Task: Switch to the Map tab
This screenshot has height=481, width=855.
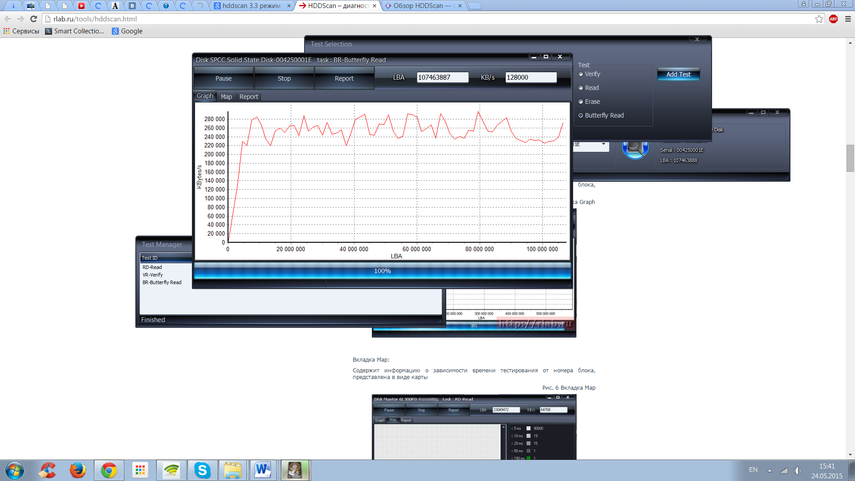Action: 226,97
